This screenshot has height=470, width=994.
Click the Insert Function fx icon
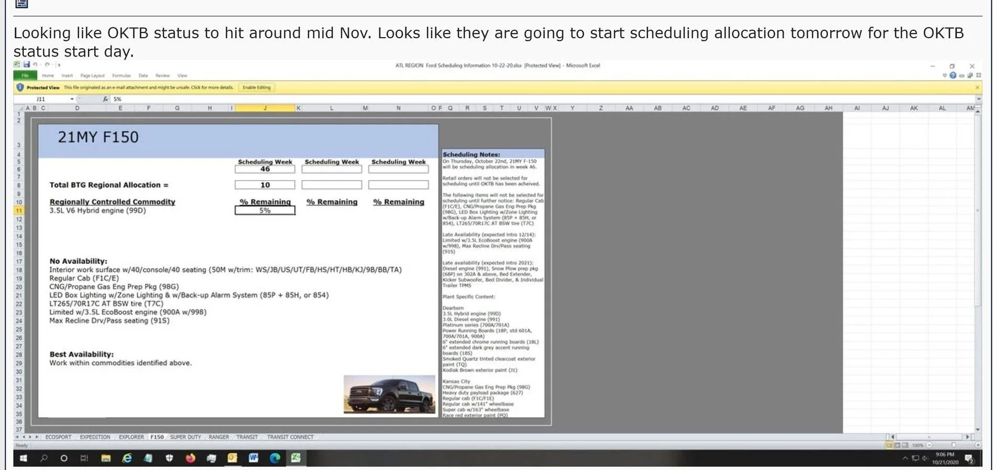pyautogui.click(x=105, y=99)
